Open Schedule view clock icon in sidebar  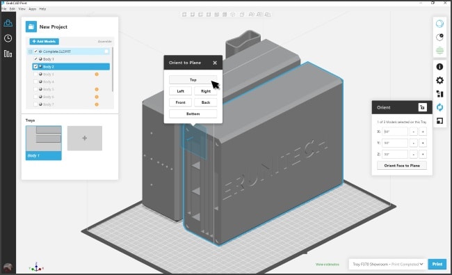click(x=8, y=38)
